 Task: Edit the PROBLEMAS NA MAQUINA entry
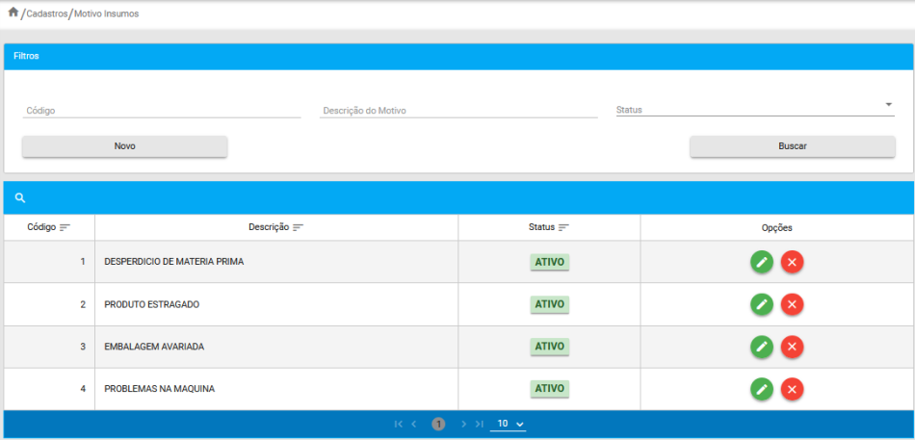(762, 389)
